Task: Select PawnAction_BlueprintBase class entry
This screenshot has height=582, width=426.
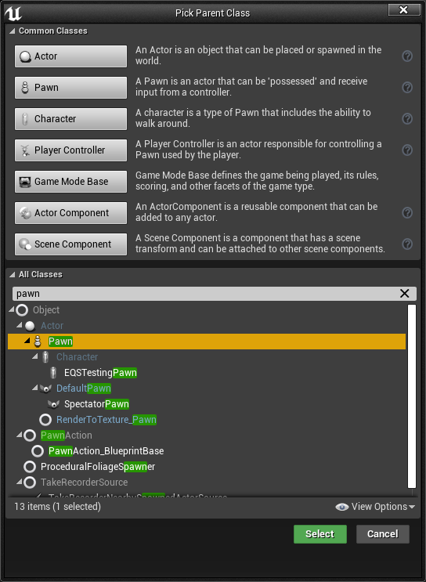Action: [x=106, y=451]
